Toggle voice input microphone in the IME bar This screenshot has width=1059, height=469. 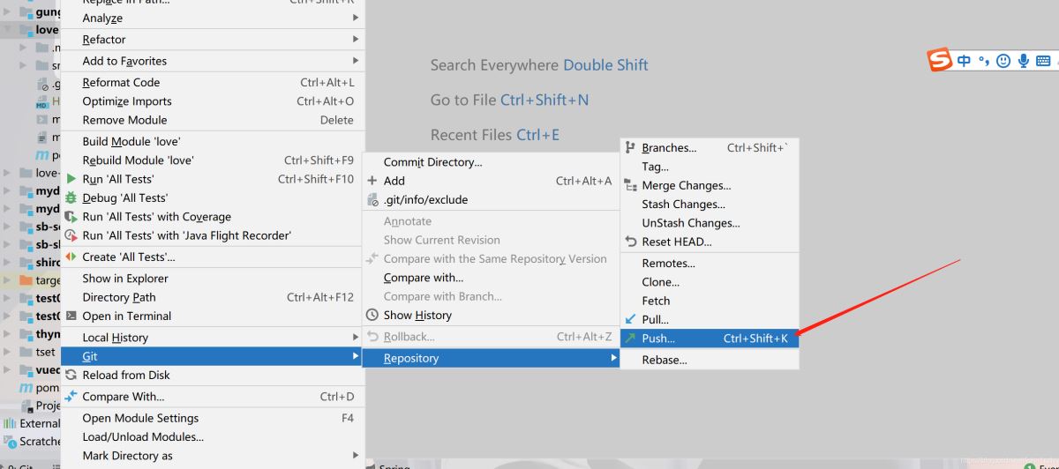coord(1024,61)
